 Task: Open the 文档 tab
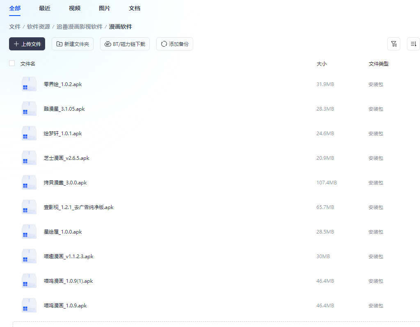[135, 8]
